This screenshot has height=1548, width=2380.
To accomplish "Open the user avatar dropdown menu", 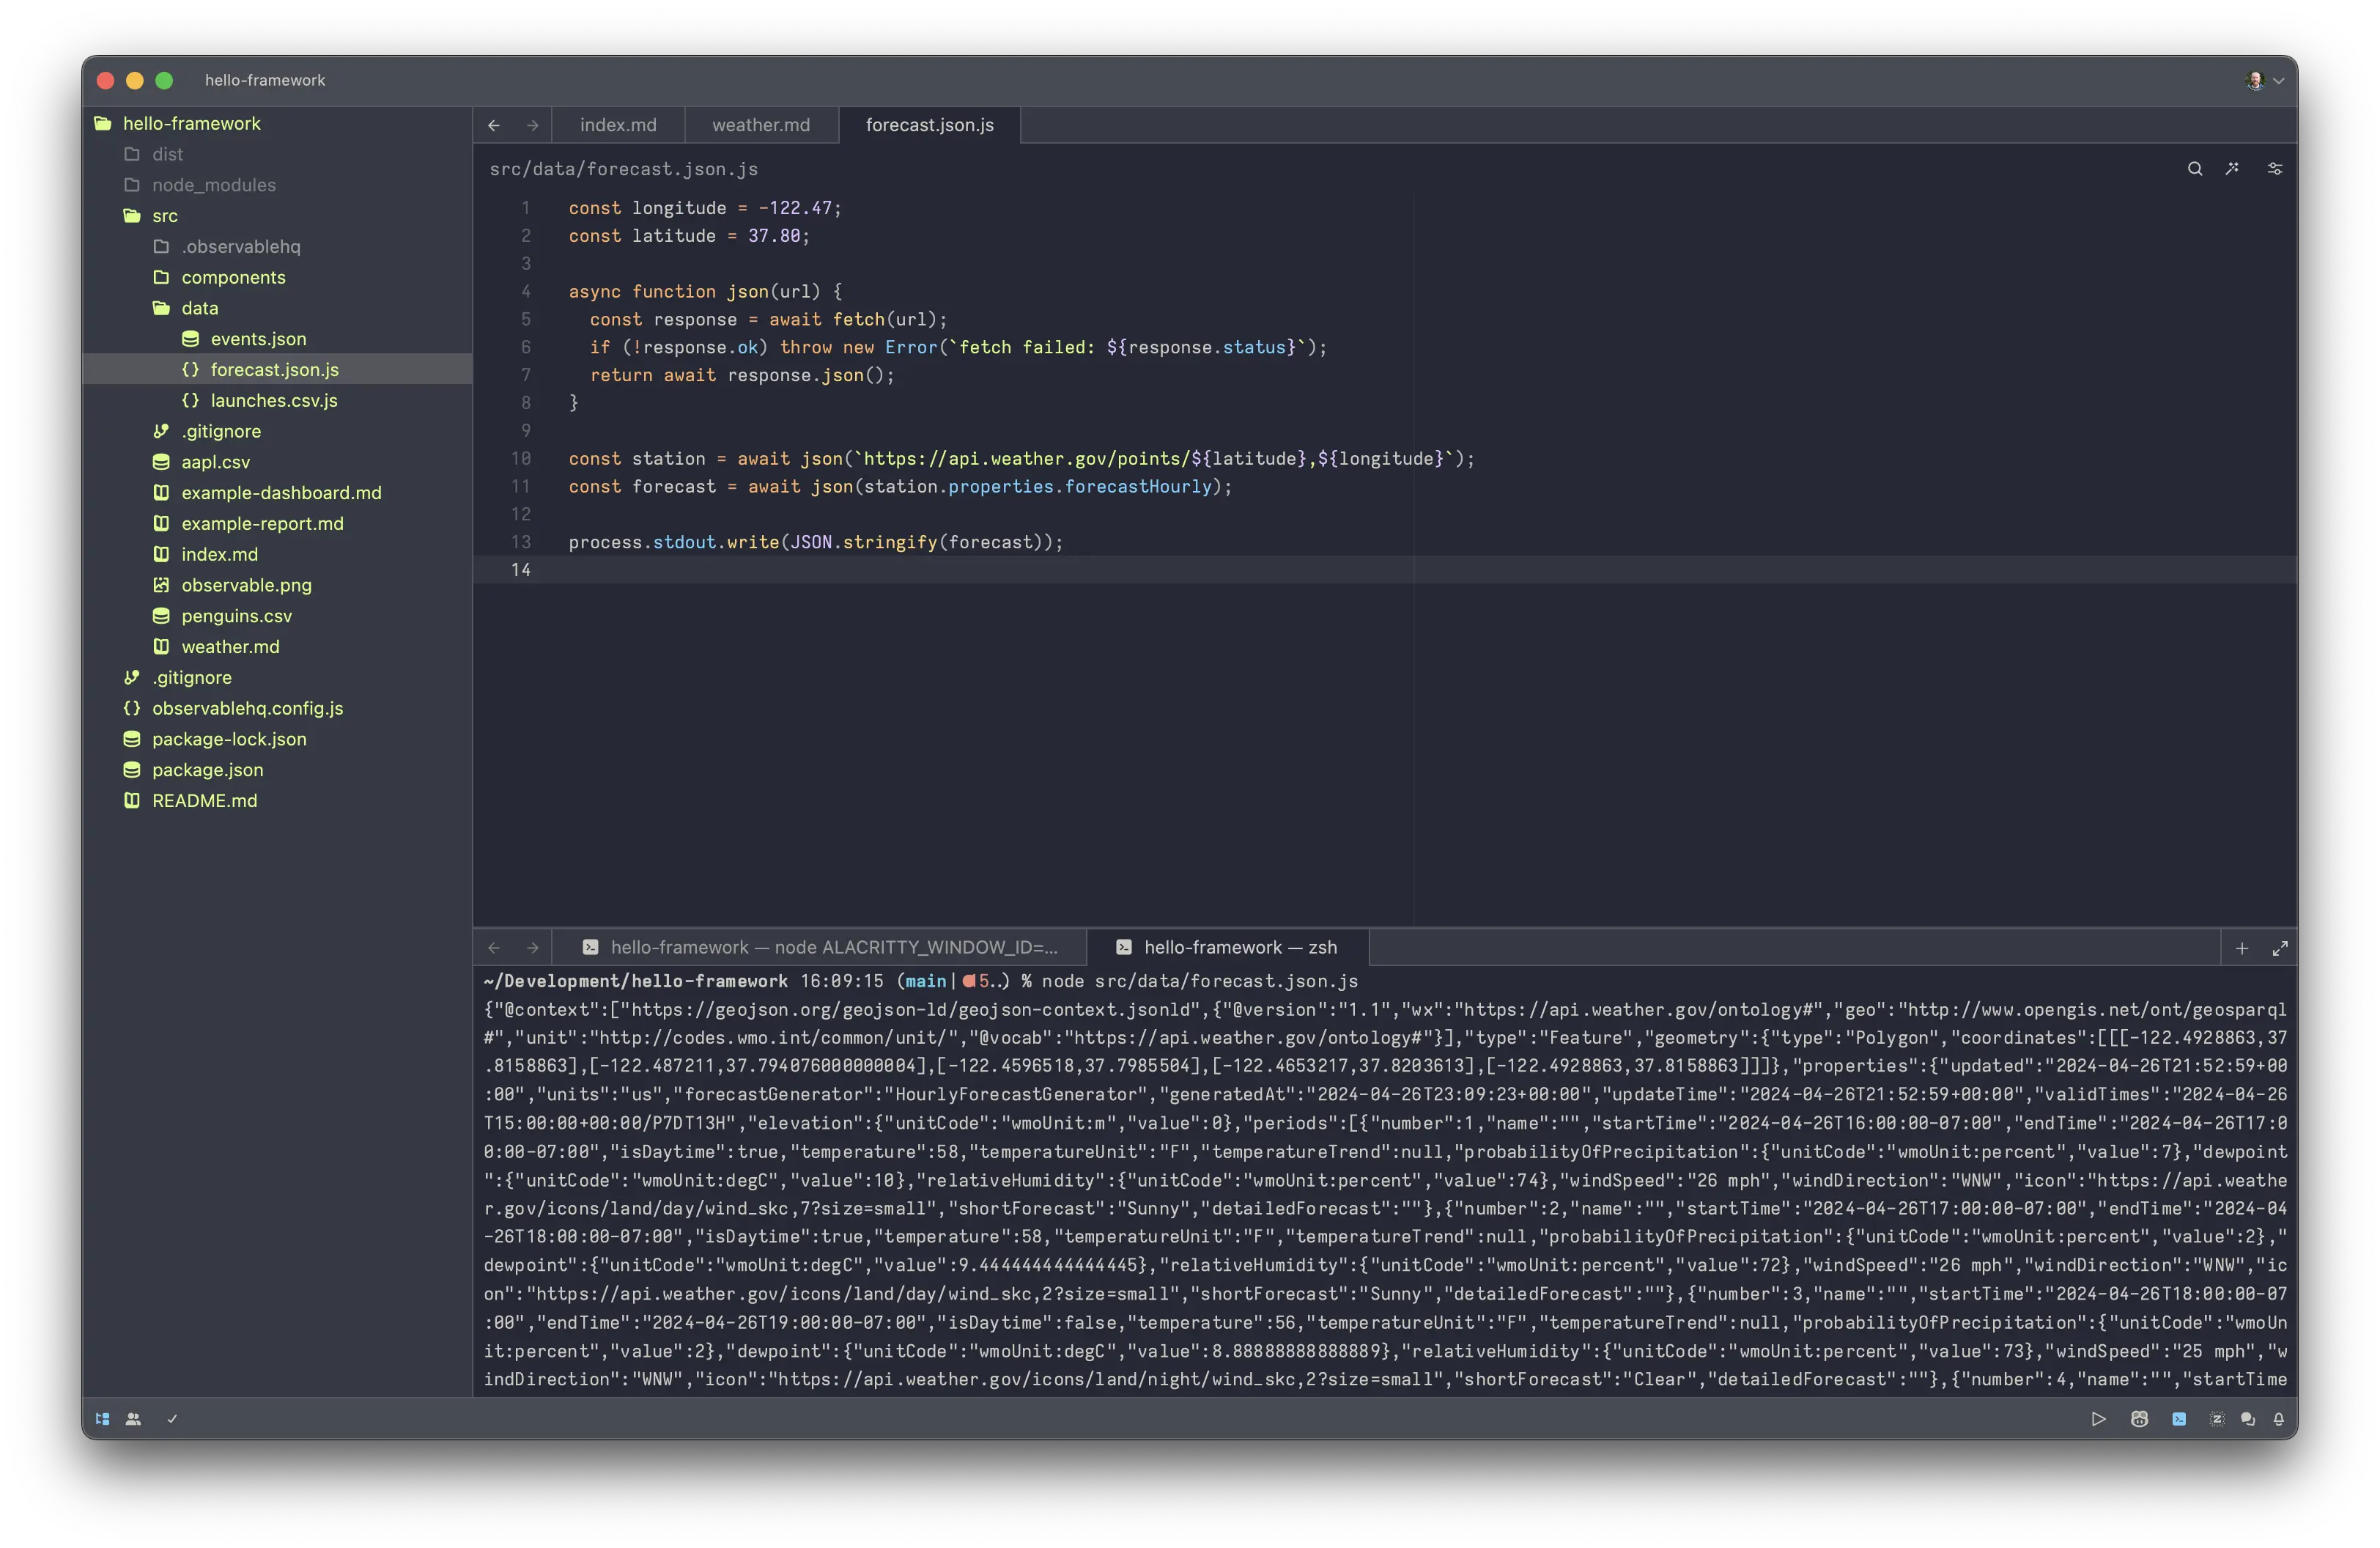I will click(2264, 81).
